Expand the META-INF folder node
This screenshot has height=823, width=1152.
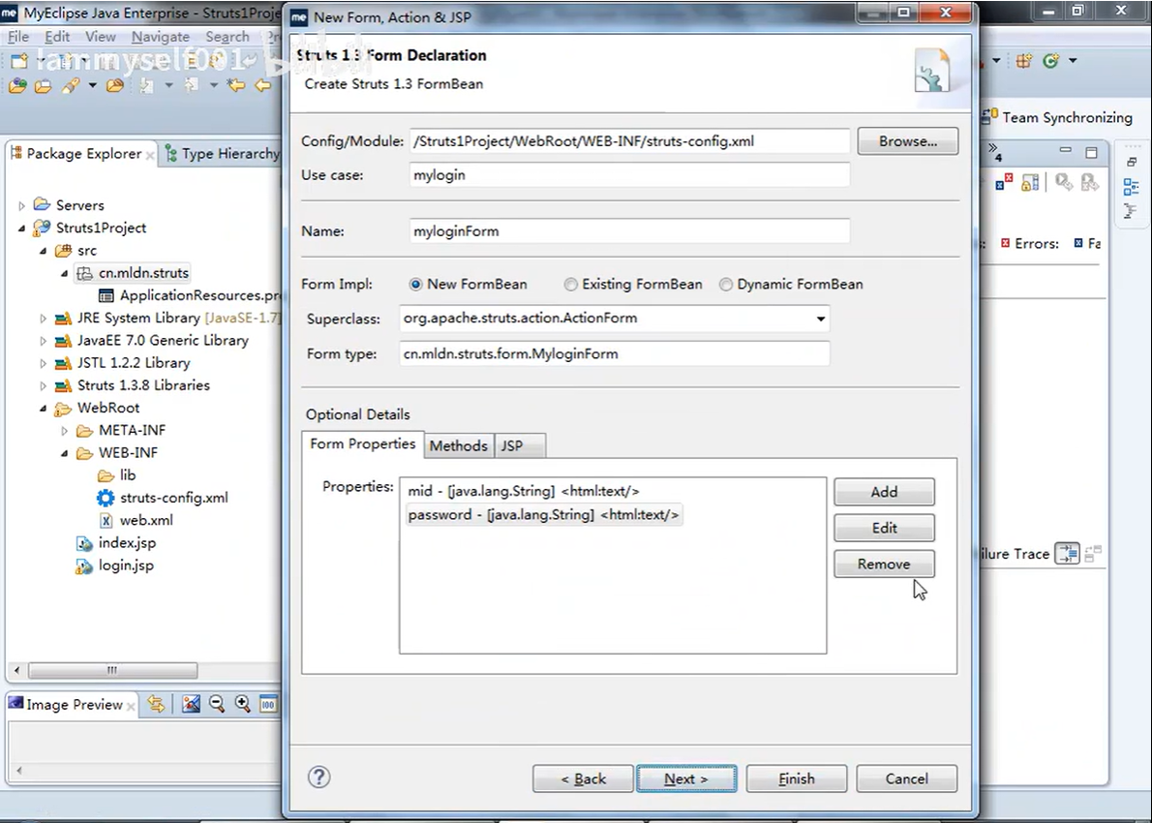[x=65, y=431]
